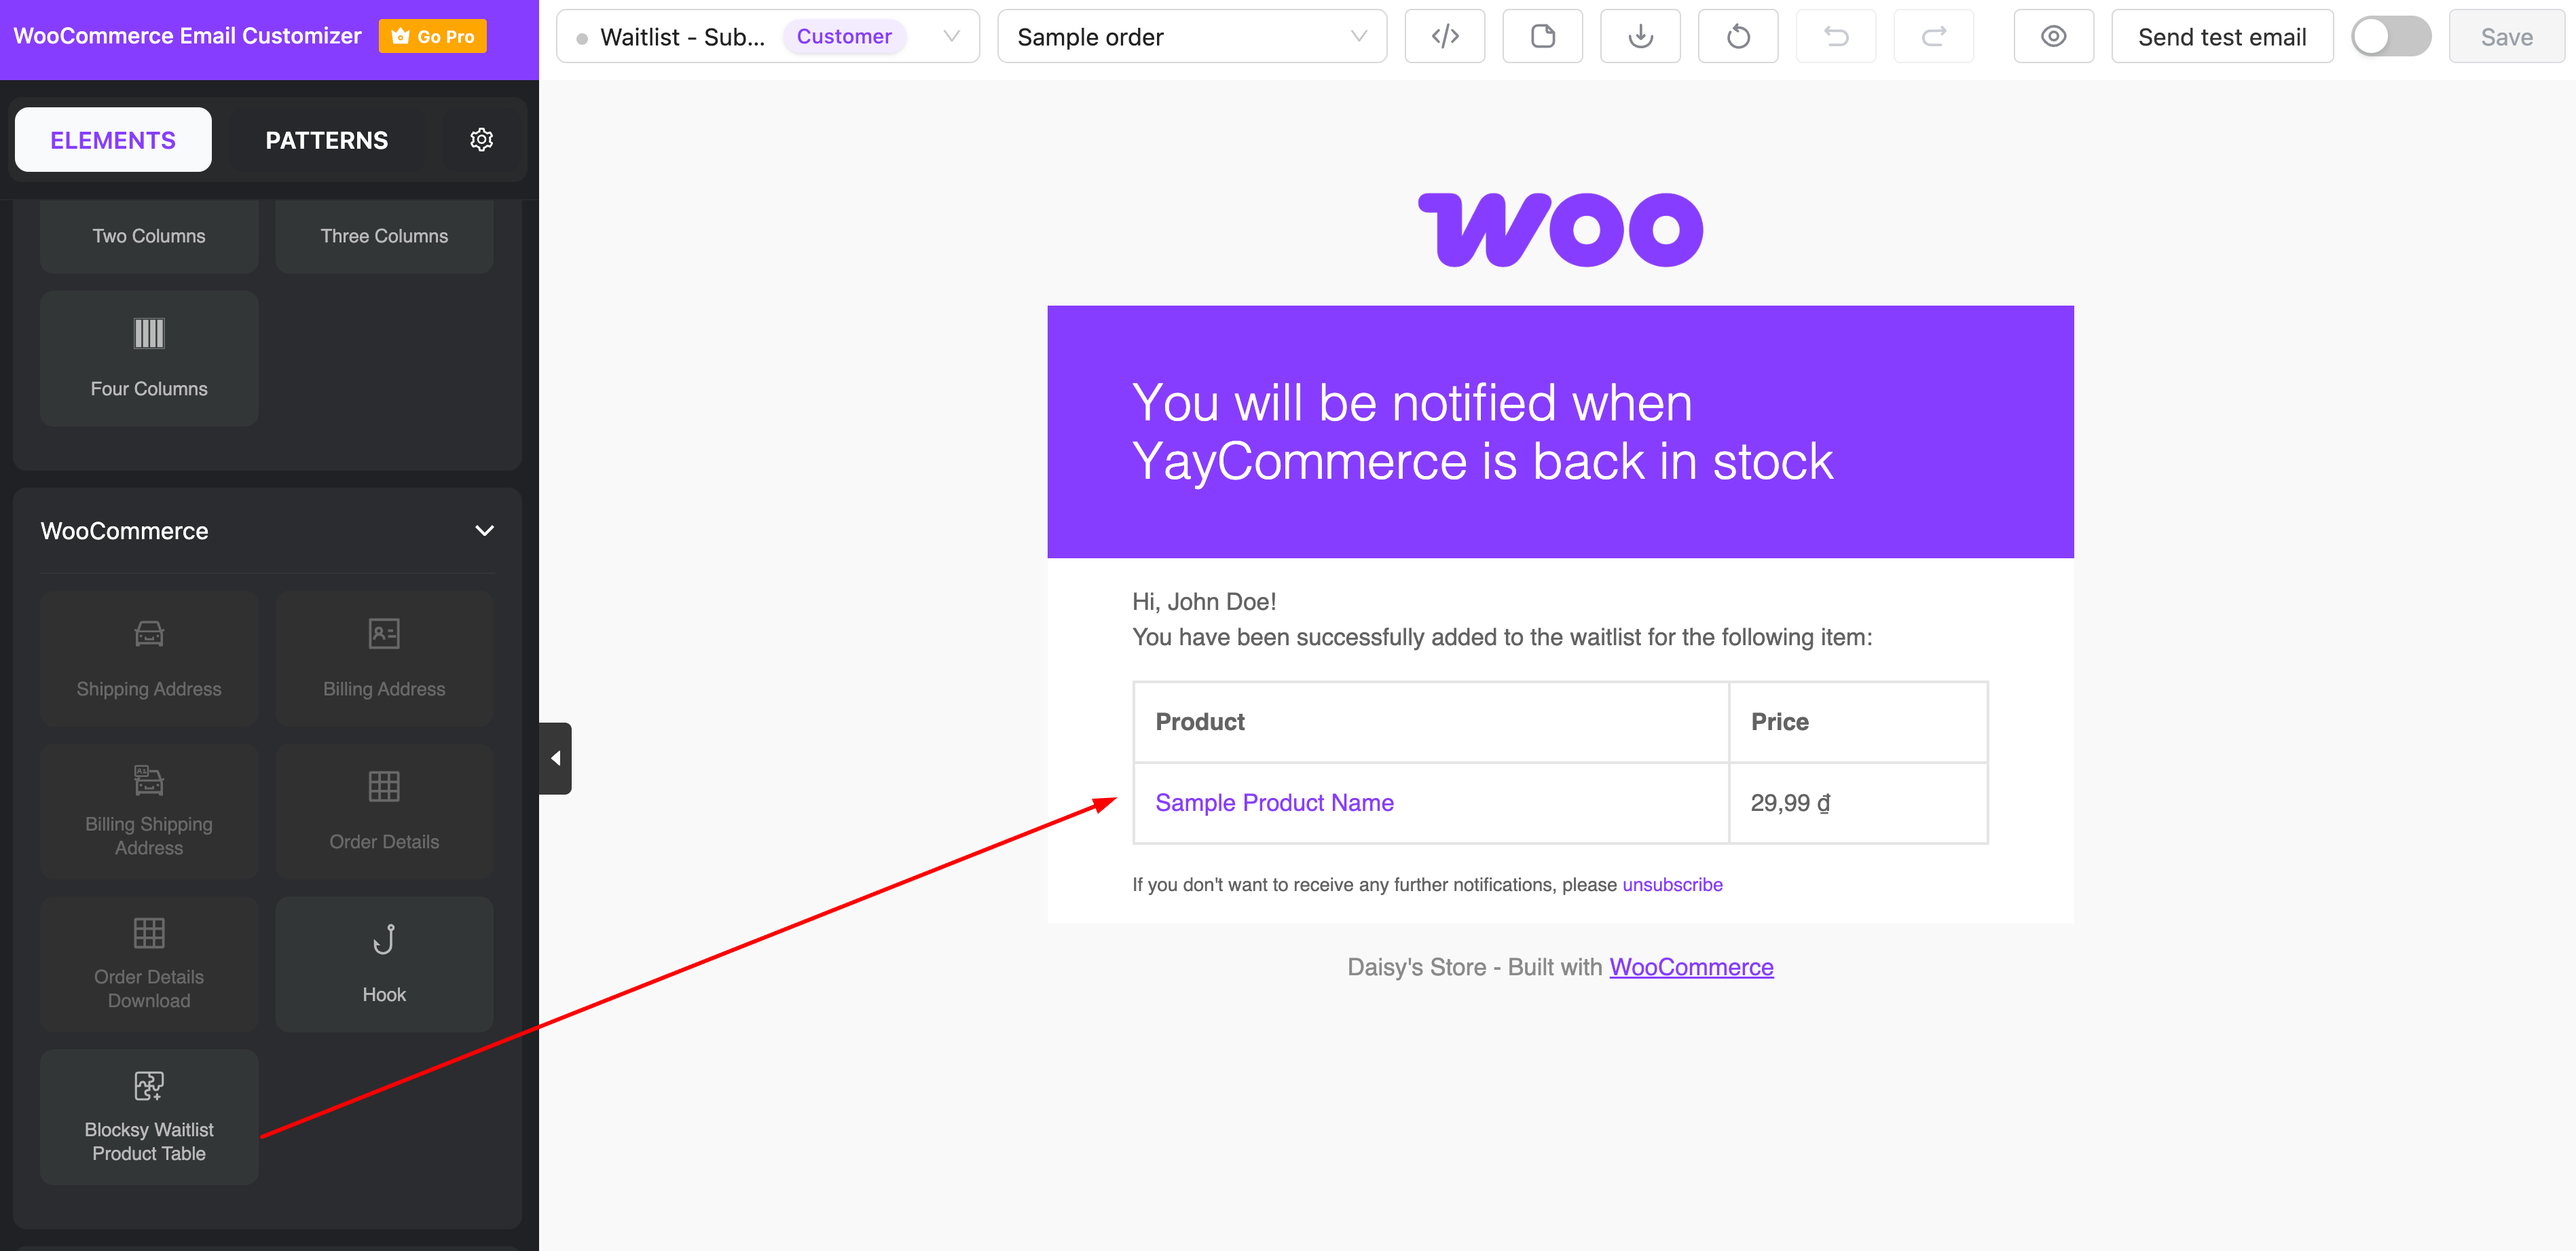Open the Sample order dropdown
2576x1251 pixels.
click(x=1191, y=37)
